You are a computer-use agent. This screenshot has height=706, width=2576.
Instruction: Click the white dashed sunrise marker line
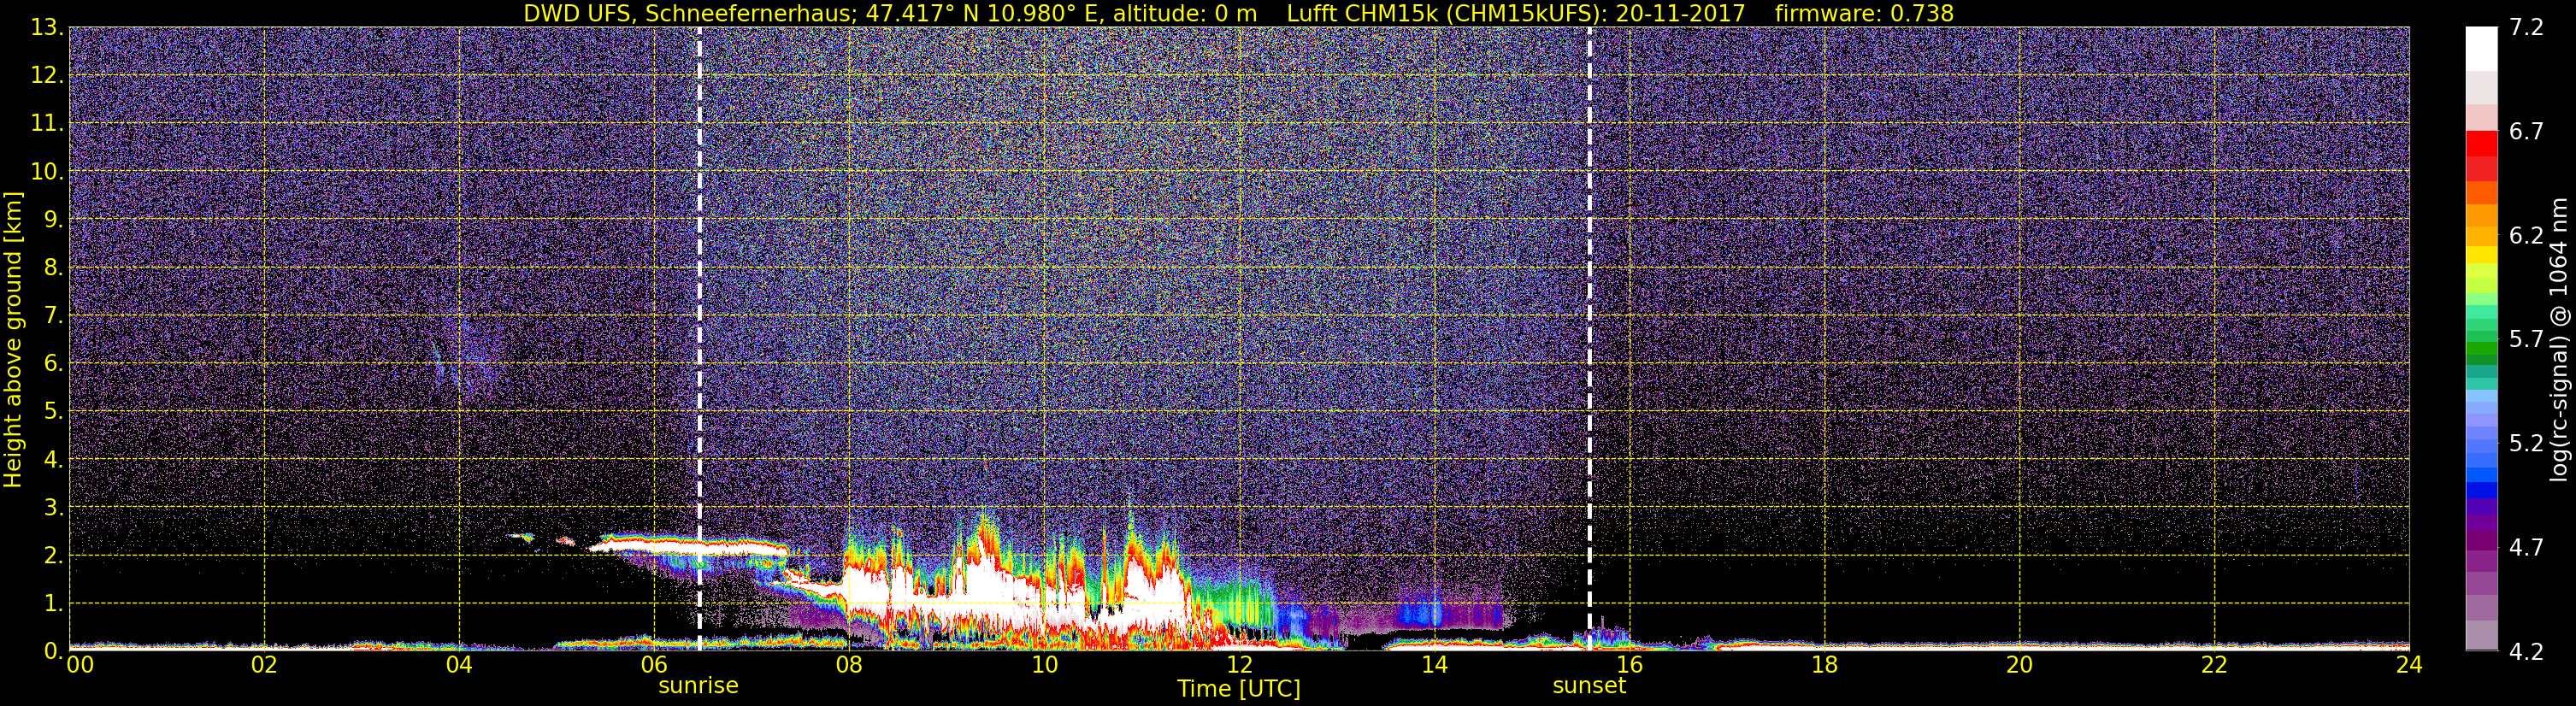pyautogui.click(x=699, y=339)
